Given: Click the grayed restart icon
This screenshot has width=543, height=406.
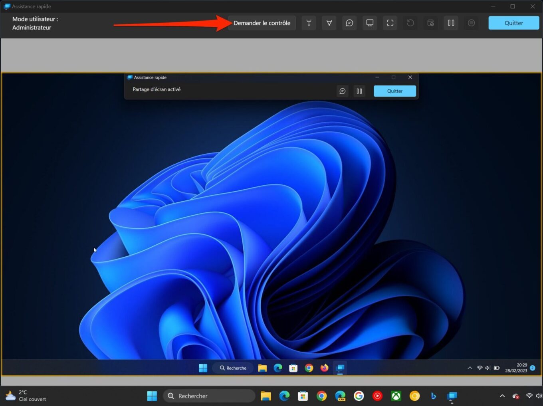Looking at the screenshot, I should point(410,23).
